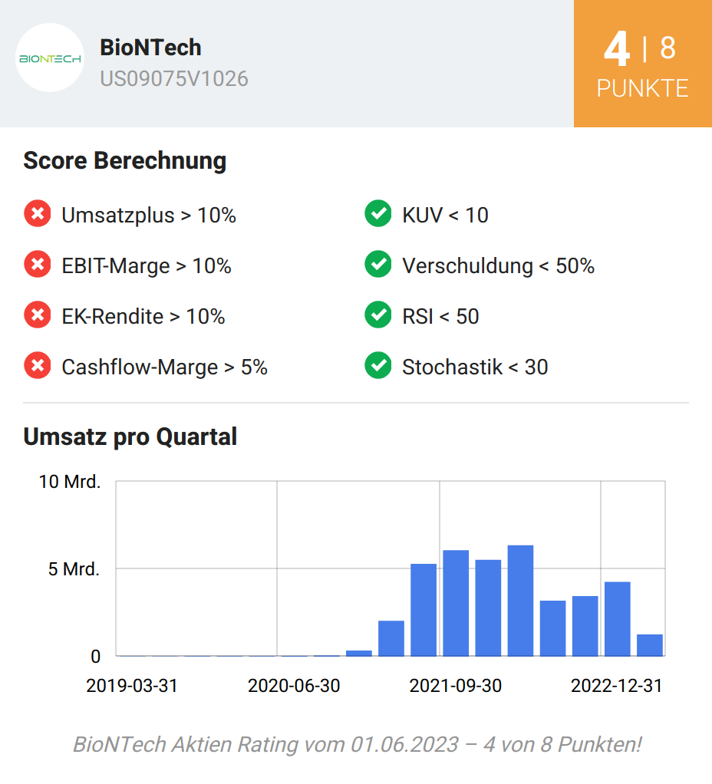Click the green check beside Stochastik < 30
The height and width of the screenshot is (784, 712).
pyautogui.click(x=378, y=365)
